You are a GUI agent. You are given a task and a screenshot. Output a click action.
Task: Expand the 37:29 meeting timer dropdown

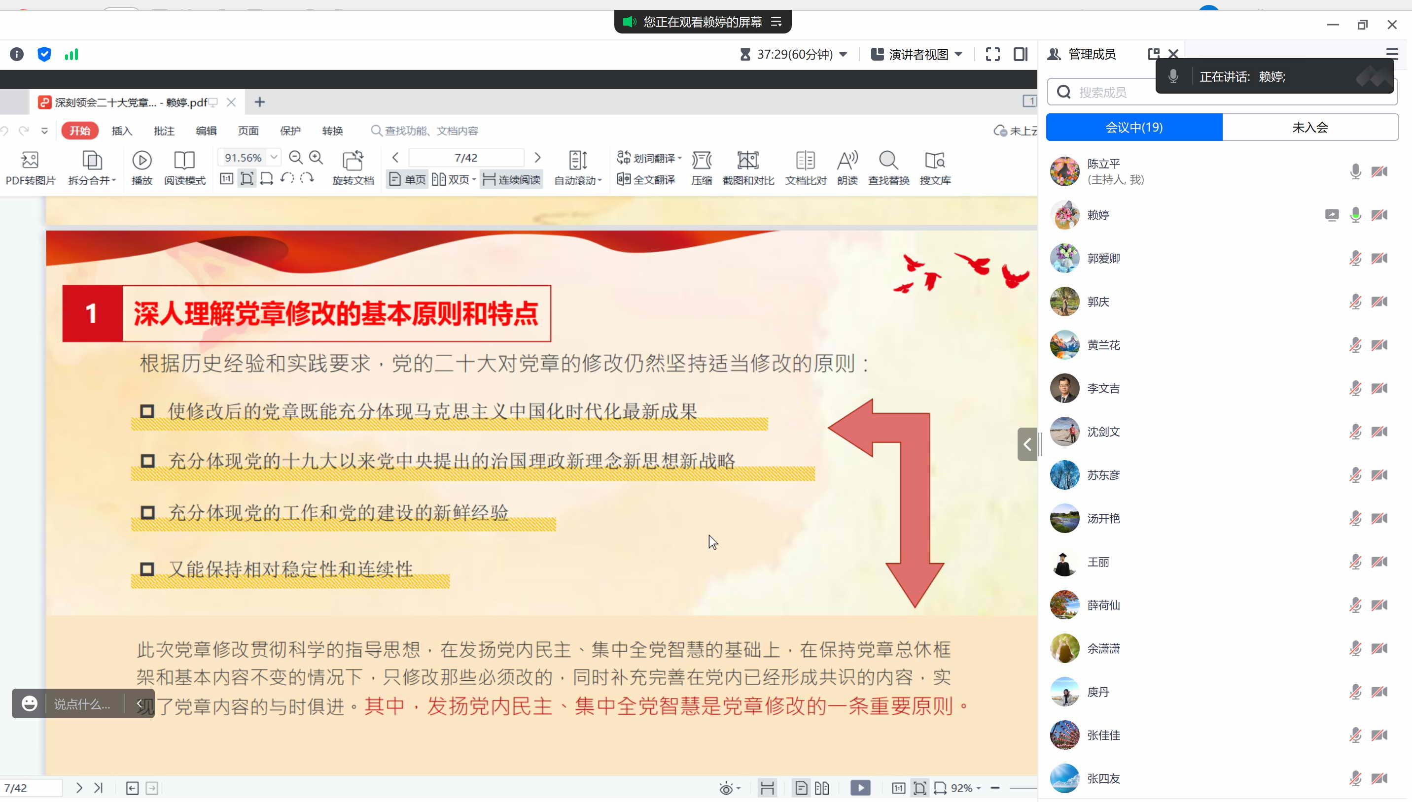[x=843, y=54]
